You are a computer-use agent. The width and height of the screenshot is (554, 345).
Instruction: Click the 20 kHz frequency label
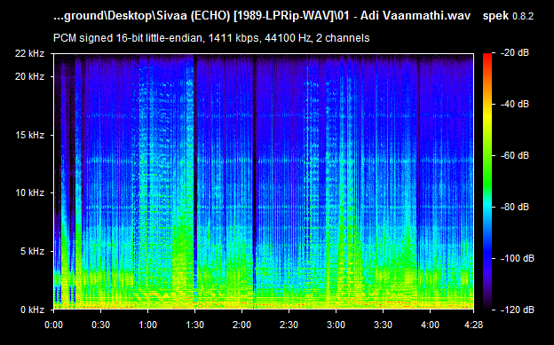[29, 76]
